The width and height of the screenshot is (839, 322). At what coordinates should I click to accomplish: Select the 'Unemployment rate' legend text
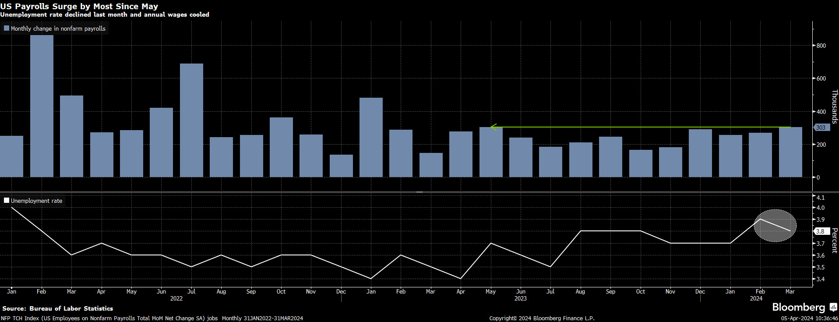click(37, 201)
